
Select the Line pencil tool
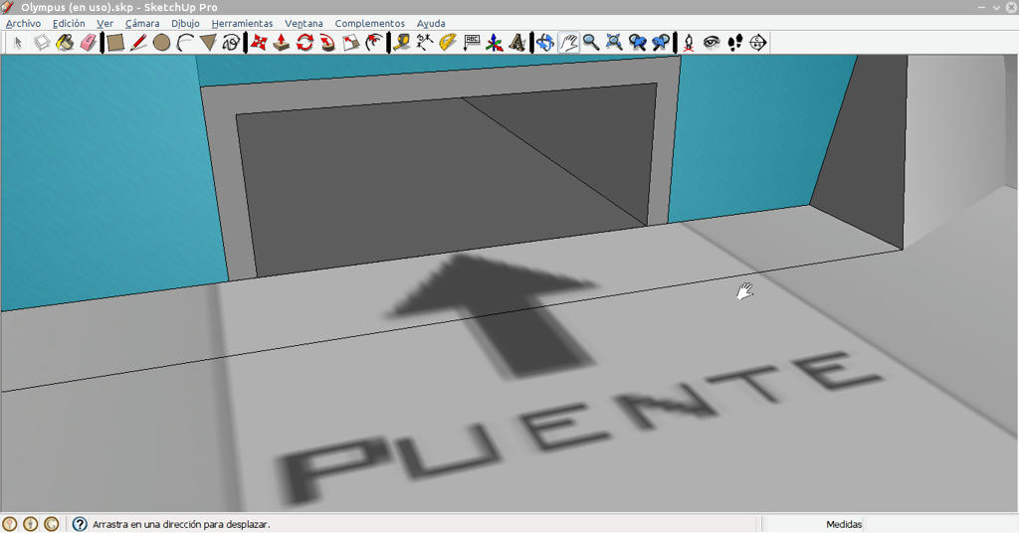(x=138, y=43)
